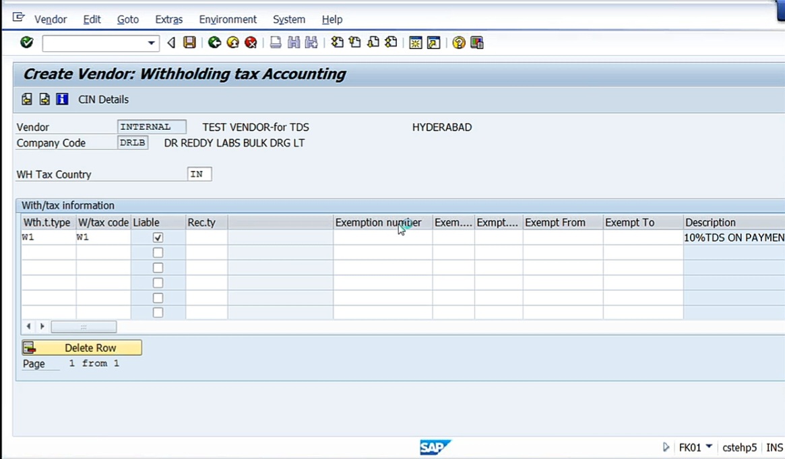The image size is (785, 459).
Task: Click the Create New Session icon
Action: pyautogui.click(x=416, y=42)
